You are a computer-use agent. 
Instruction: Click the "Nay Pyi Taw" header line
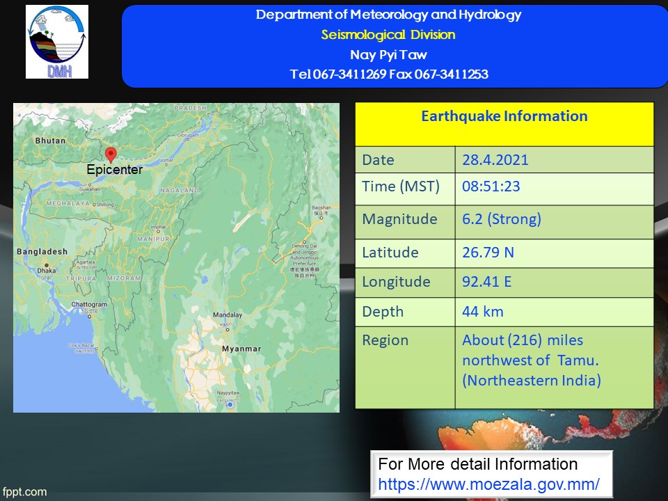388,55
